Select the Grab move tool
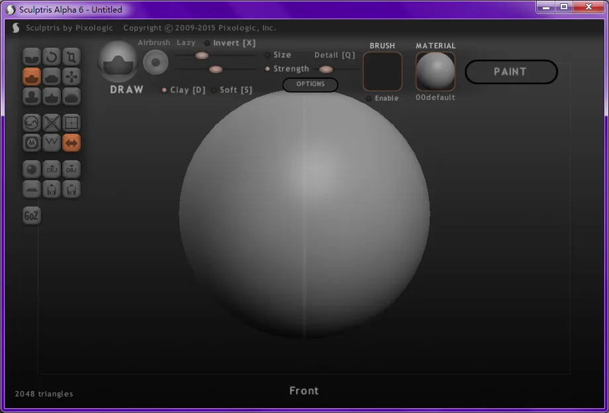609x413 pixels. coord(71,77)
